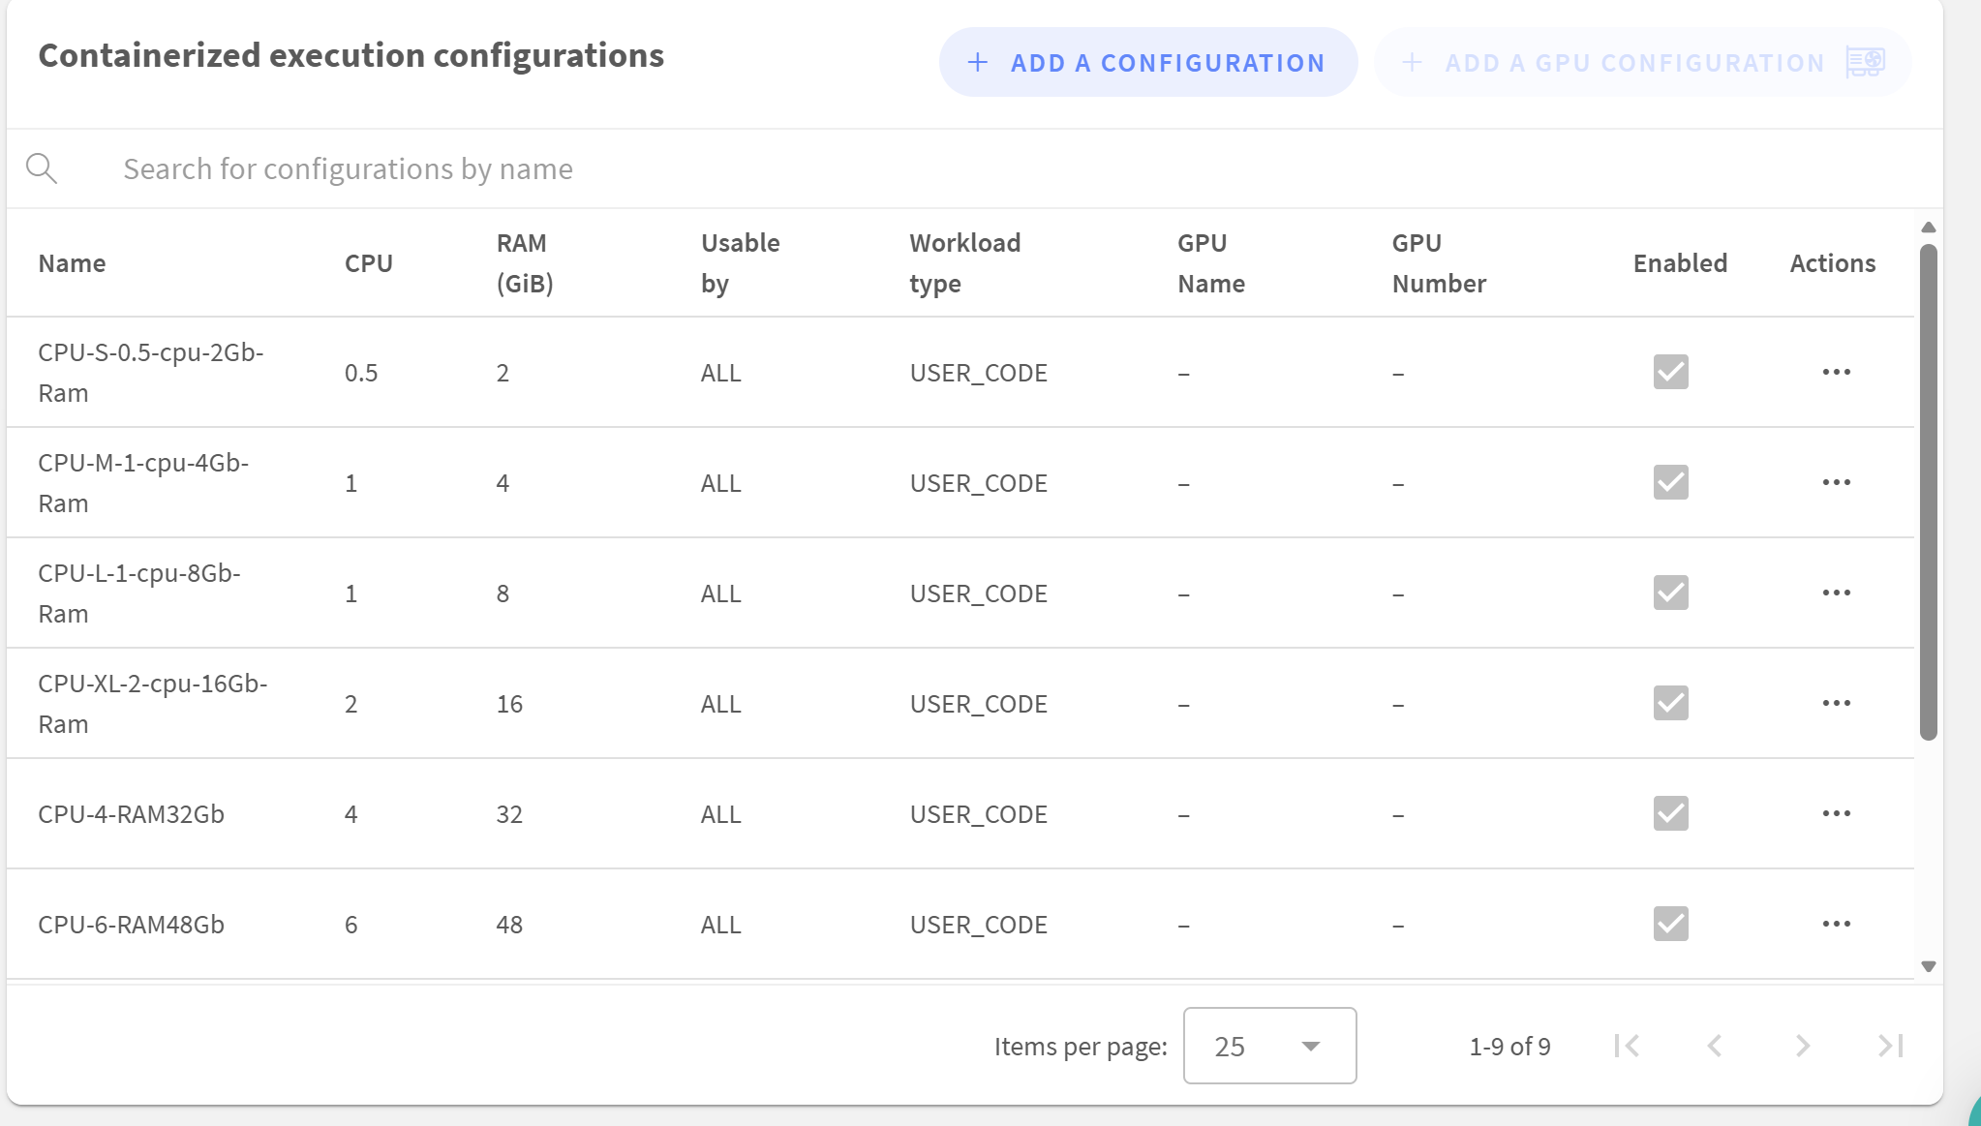
Task: Open actions menu for CPU-S-0.5-cpu-2Gb-Ram
Action: [x=1836, y=373]
